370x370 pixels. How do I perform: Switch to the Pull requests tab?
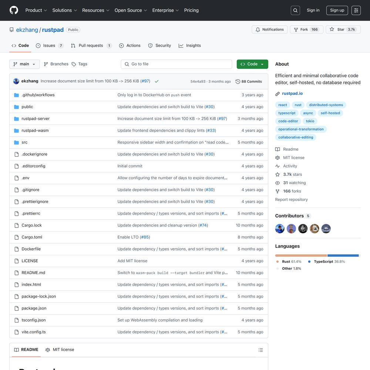pyautogui.click(x=91, y=46)
